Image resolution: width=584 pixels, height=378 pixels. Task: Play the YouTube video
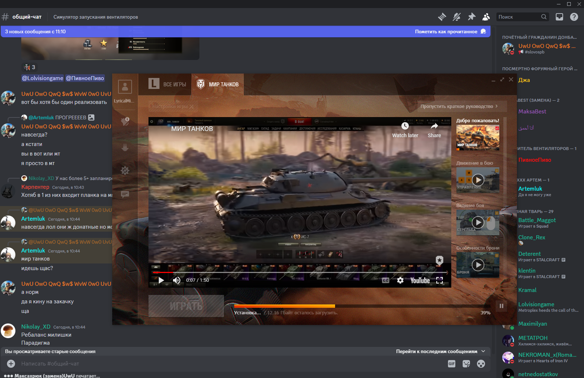coord(161,280)
